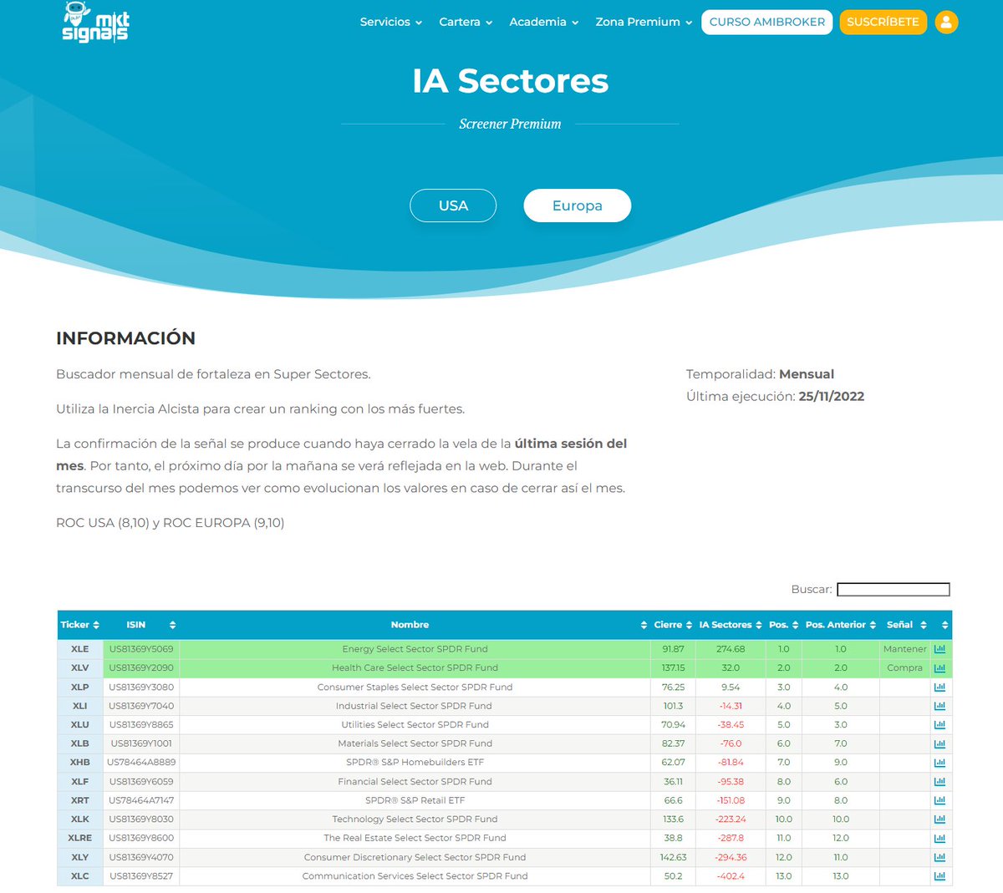1003x893 pixels.
Task: Open chart icon for XLI row
Action: (x=939, y=706)
